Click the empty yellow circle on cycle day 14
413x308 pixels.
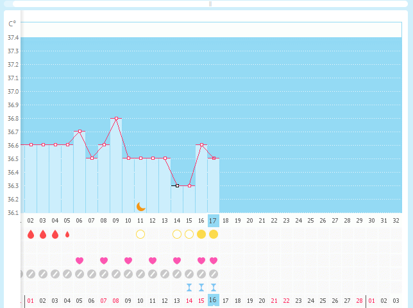pos(177,234)
